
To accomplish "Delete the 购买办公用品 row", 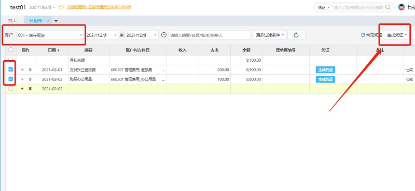I will (30, 79).
